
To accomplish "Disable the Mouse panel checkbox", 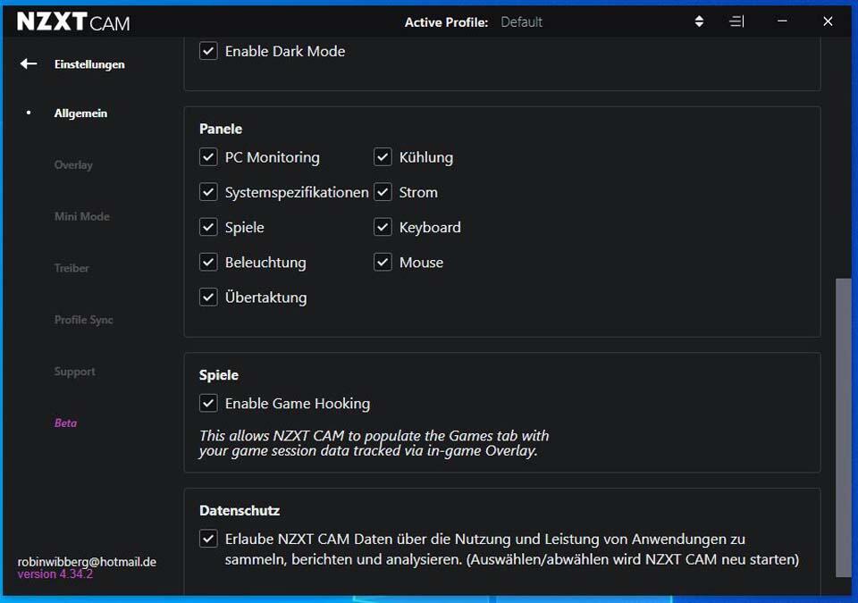I will pos(383,262).
